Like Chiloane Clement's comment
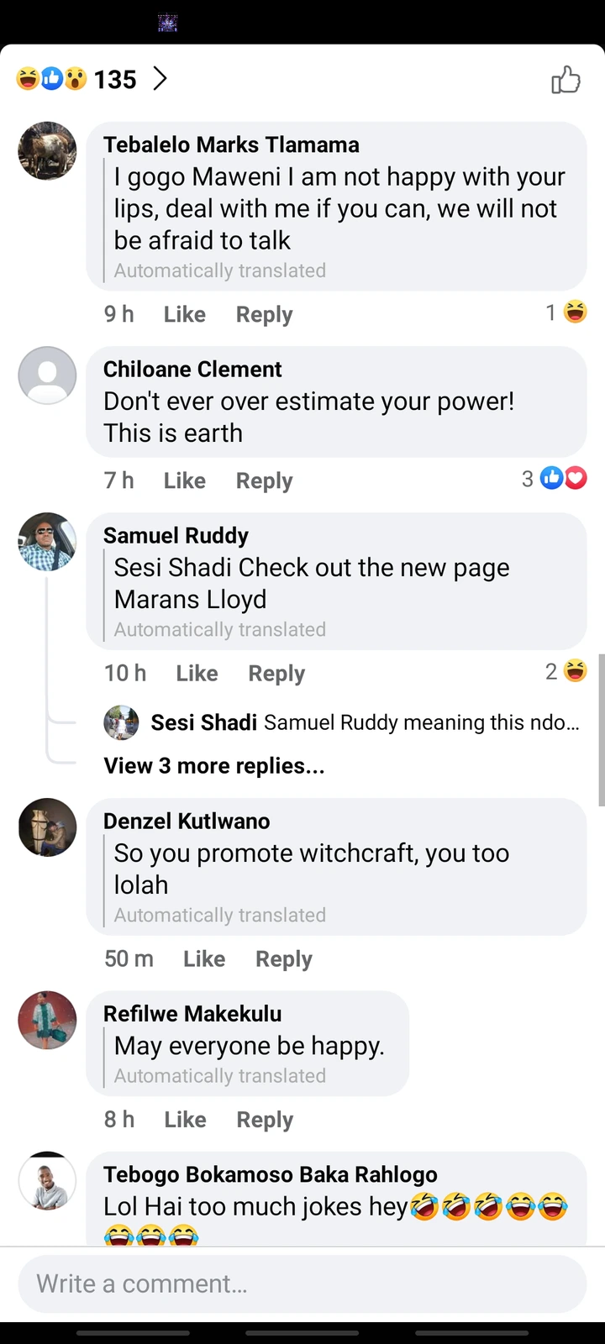The image size is (605, 1344). (x=184, y=480)
